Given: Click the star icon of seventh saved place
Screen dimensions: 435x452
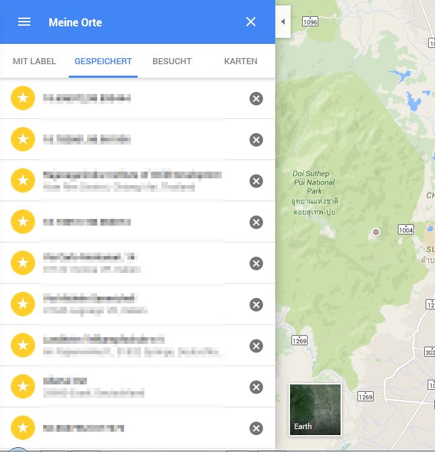Looking at the screenshot, I should [23, 345].
